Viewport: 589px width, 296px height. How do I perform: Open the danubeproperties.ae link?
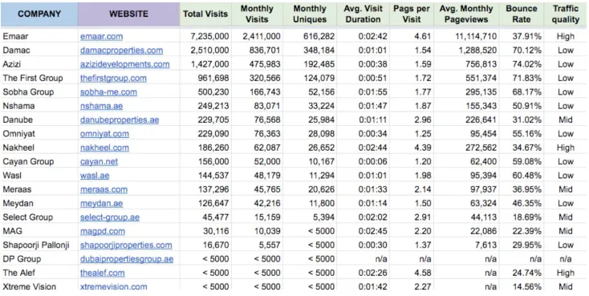(120, 120)
